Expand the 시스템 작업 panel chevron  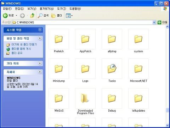coord(40,30)
